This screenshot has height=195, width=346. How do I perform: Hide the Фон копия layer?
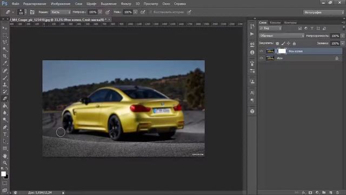[x=261, y=51]
